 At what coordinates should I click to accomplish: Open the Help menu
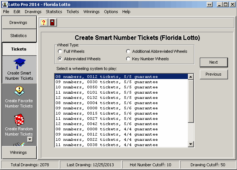tap(126, 12)
